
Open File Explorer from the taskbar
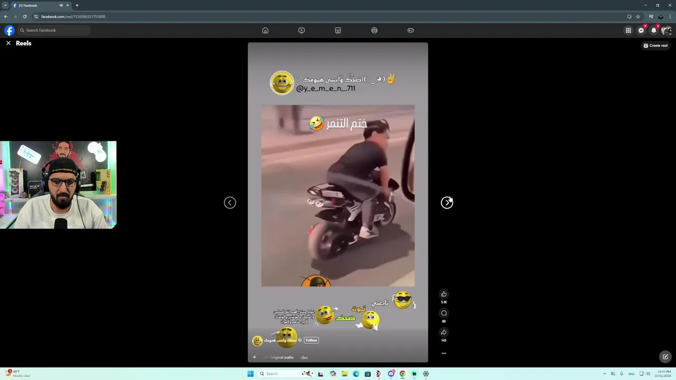tap(344, 374)
